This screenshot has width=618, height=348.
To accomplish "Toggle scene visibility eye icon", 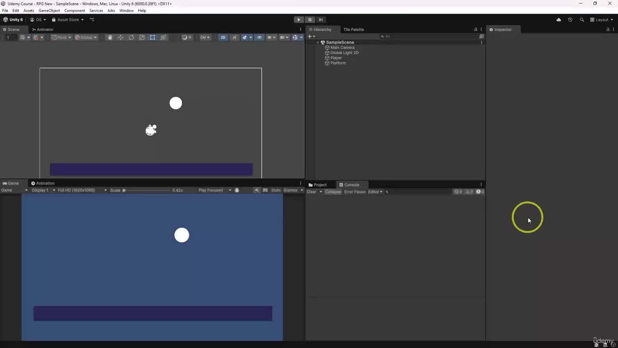I will 259,37.
